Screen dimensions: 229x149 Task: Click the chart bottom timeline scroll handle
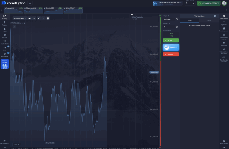[133, 148]
